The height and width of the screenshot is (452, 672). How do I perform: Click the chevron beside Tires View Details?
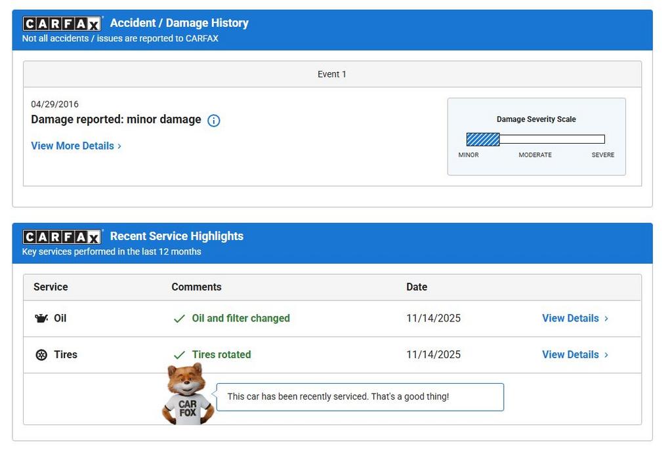click(x=606, y=355)
